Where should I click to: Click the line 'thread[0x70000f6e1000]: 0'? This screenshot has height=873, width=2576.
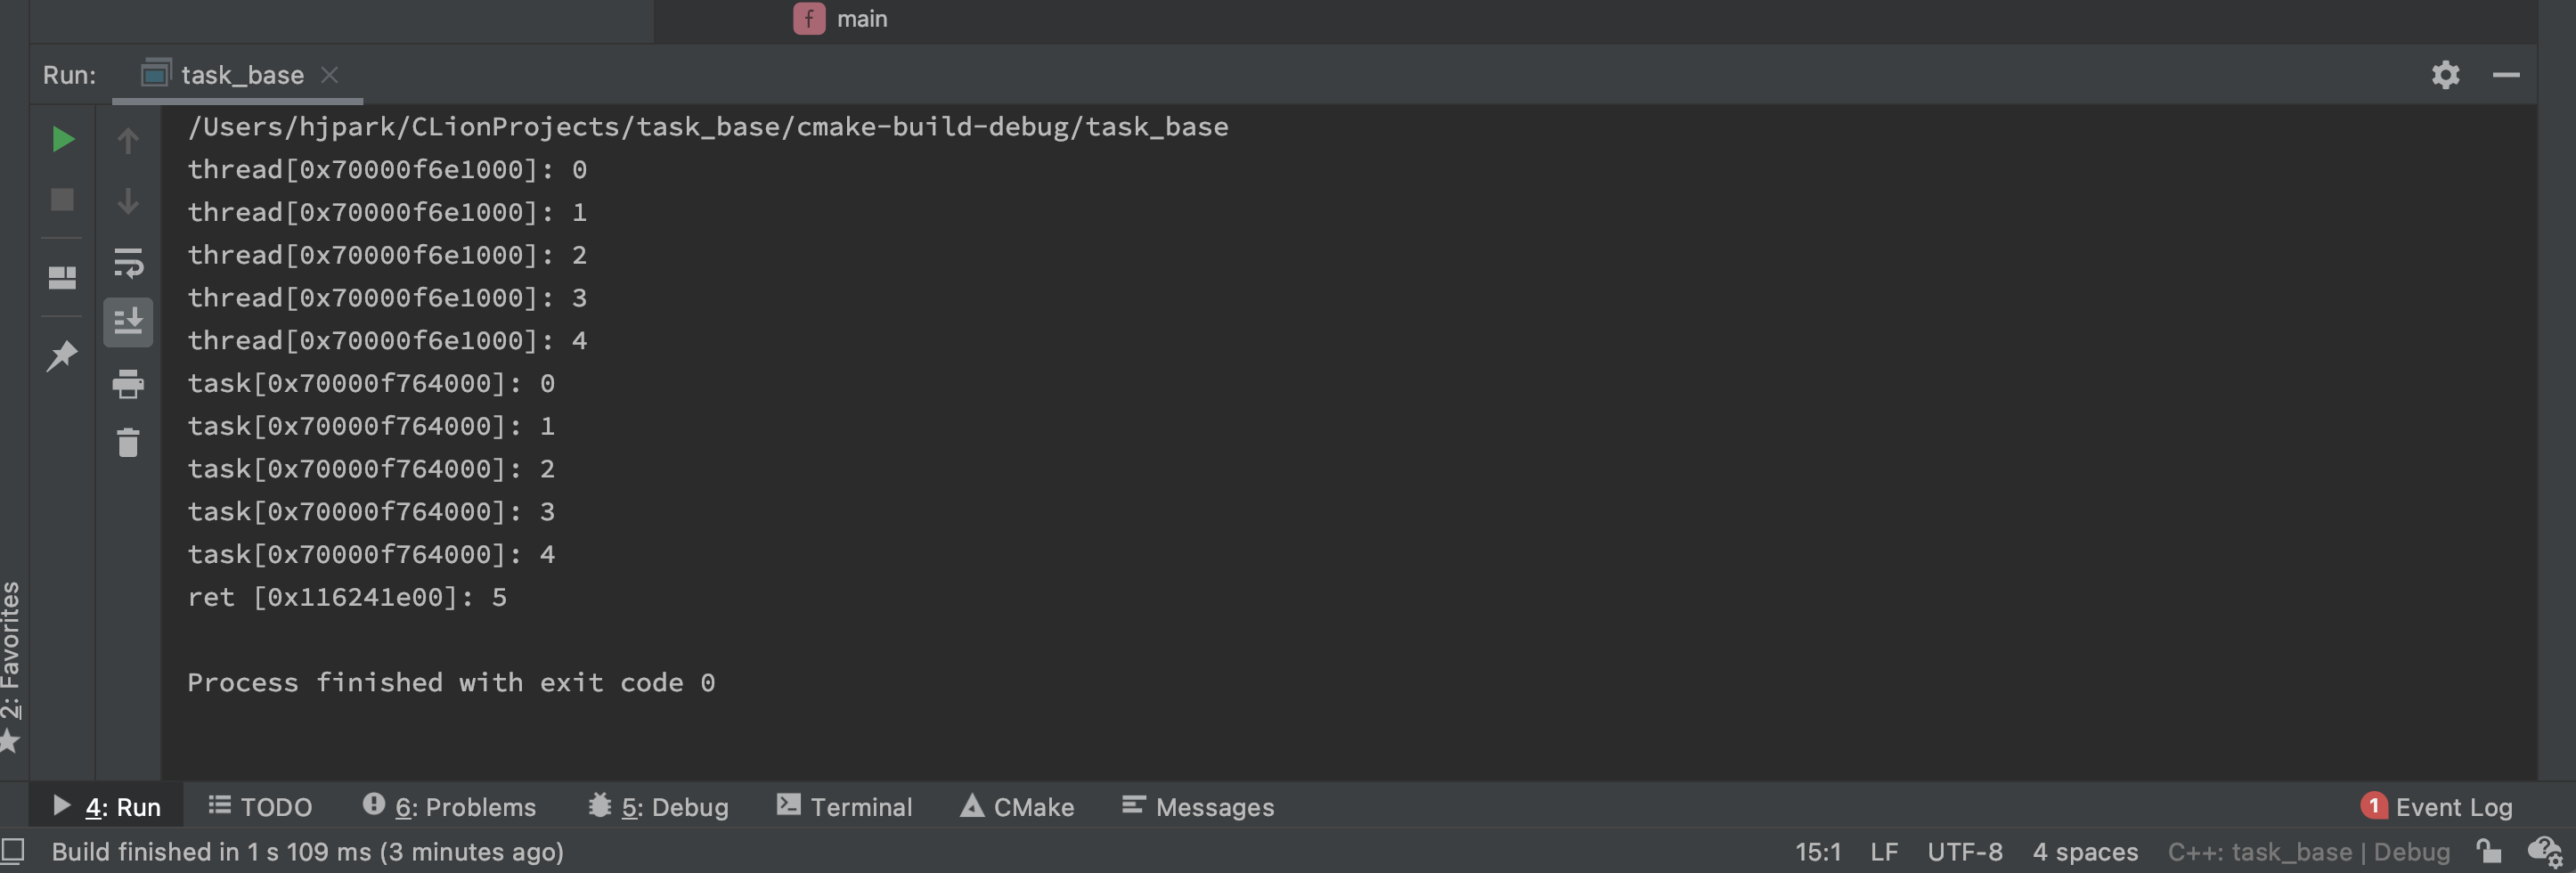(387, 170)
